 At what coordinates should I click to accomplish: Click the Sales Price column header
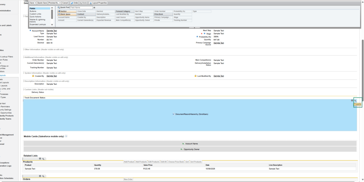coord(148,165)
